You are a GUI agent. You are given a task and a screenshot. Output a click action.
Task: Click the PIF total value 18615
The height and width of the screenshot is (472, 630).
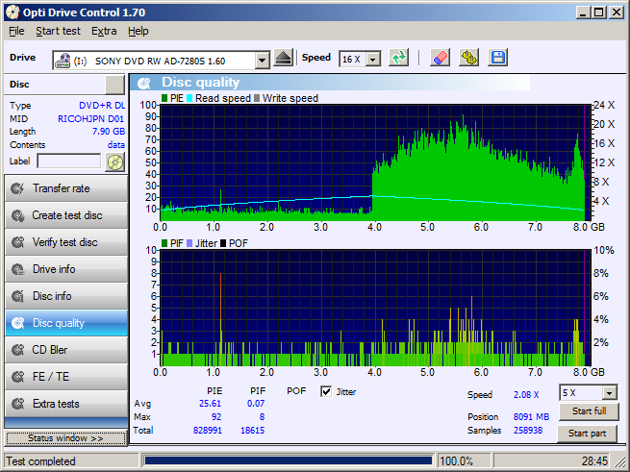(252, 431)
